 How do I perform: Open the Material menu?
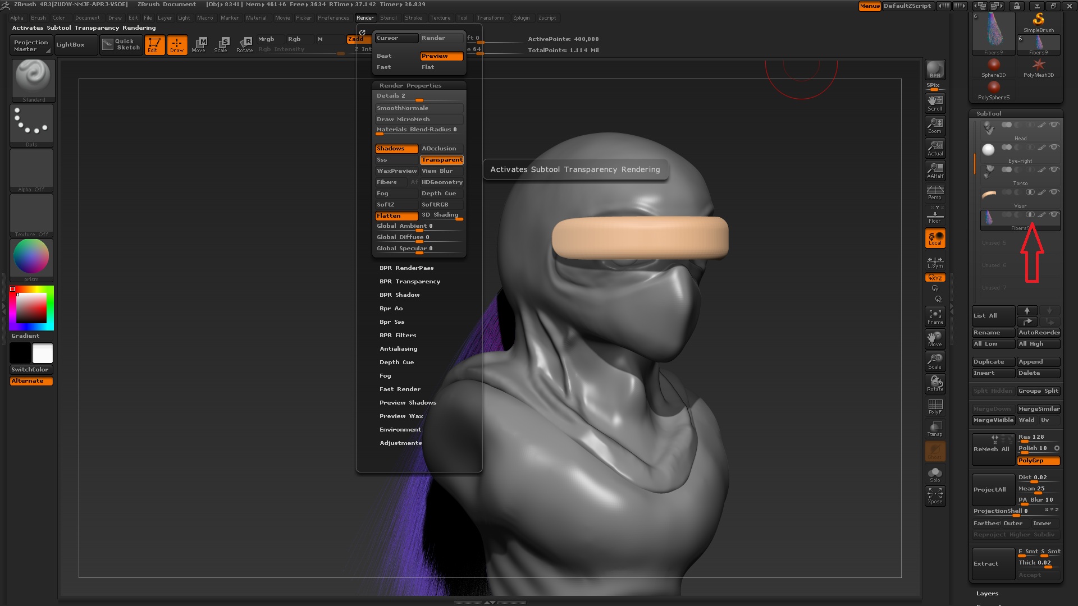(x=256, y=18)
